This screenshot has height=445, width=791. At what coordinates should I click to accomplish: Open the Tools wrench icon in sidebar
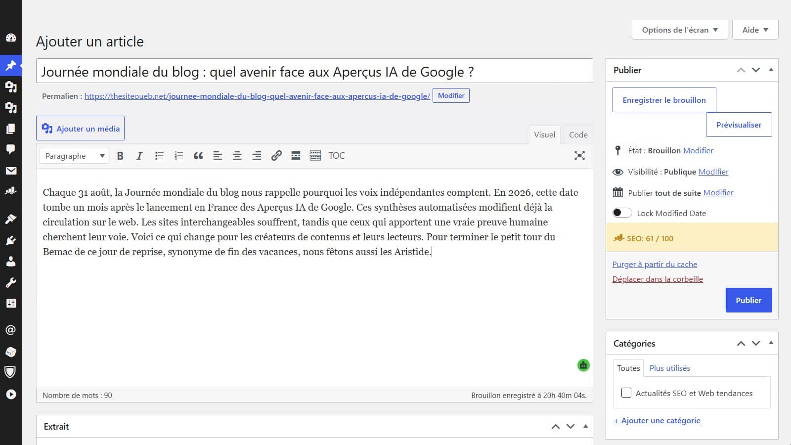11,282
